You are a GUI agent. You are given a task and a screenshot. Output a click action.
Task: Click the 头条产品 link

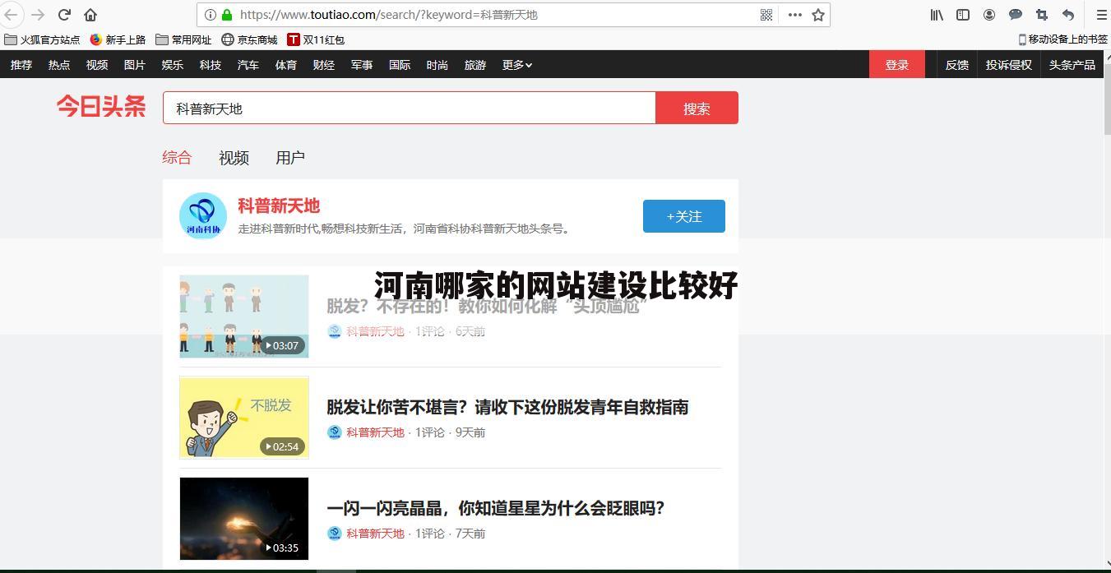[1072, 65]
